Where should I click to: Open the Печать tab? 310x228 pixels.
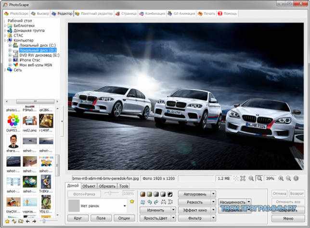pos(207,13)
